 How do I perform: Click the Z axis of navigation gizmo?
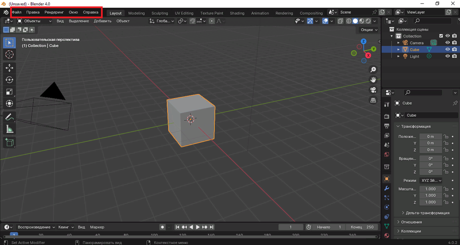(364, 41)
